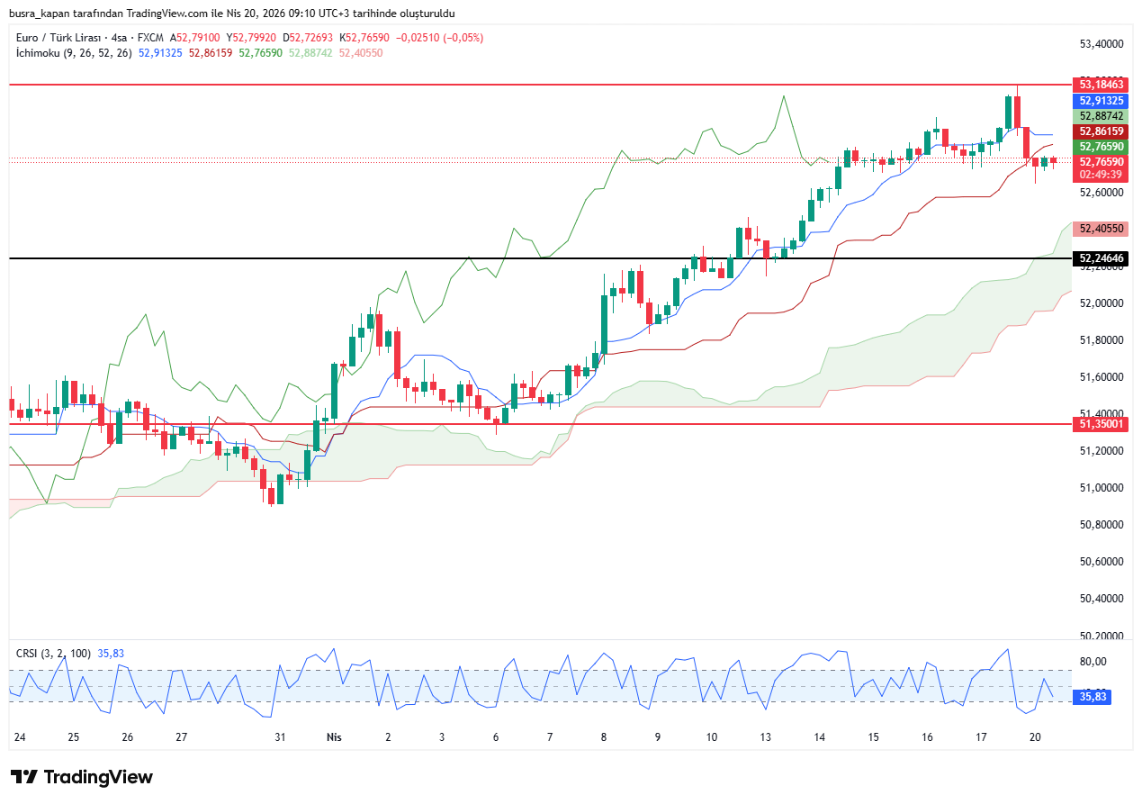Click the 80,00 CRSI scale label
1142x804 pixels.
coord(1093,662)
